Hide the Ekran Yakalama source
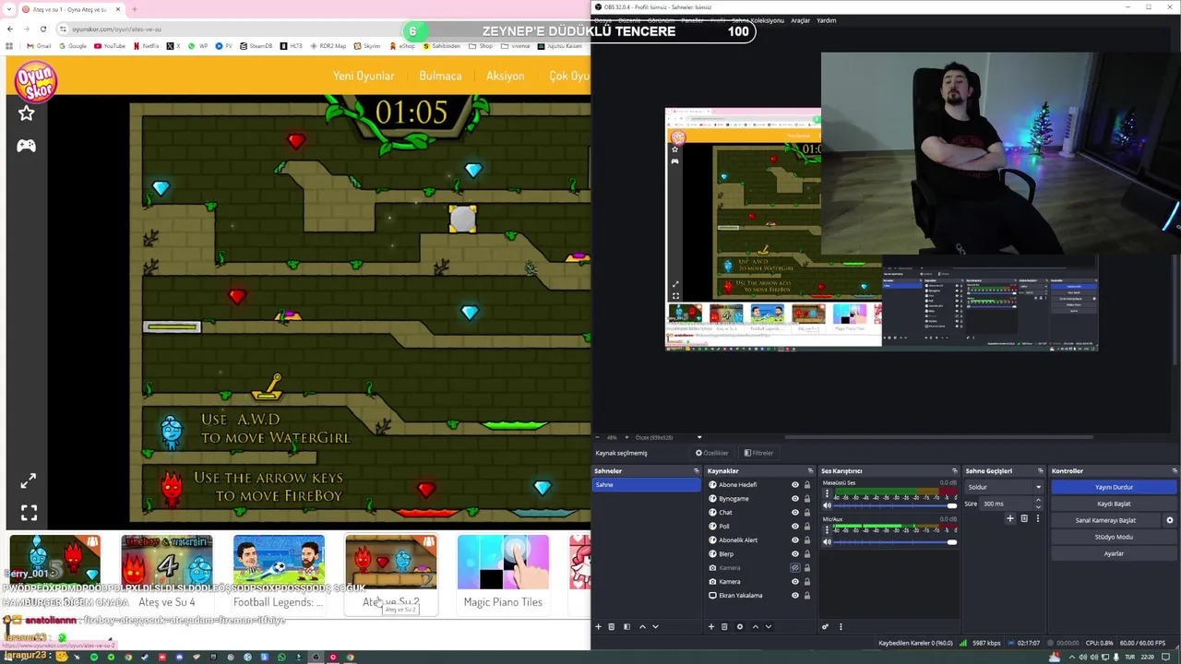Image resolution: width=1181 pixels, height=664 pixels. [794, 596]
